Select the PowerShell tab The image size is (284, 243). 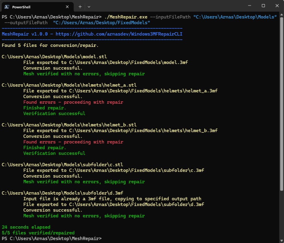37,7
